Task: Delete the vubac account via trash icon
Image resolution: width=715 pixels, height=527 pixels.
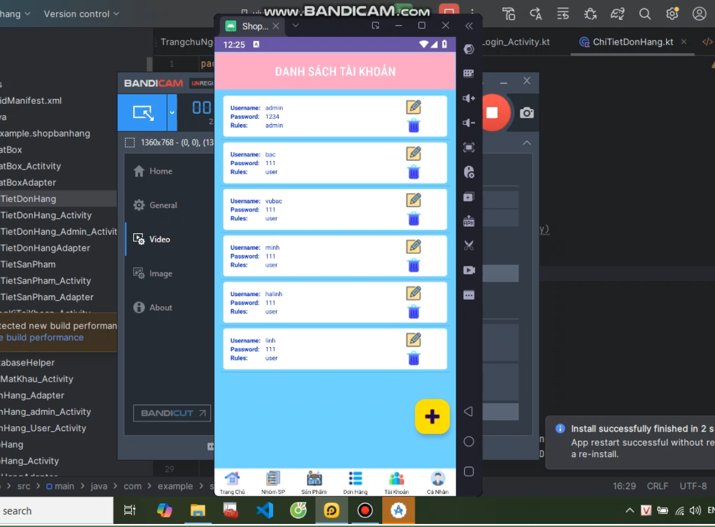Action: [414, 218]
